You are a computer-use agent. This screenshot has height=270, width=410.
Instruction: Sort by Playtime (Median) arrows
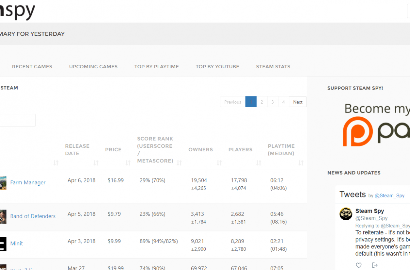[x=301, y=162]
